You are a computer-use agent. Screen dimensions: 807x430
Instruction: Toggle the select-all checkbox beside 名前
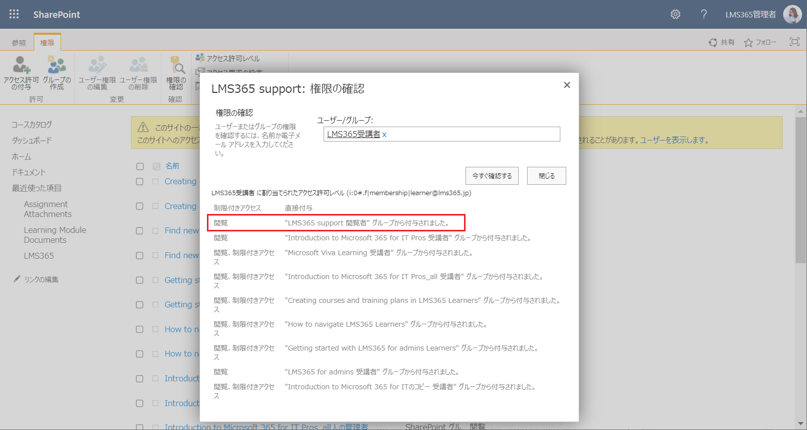140,166
